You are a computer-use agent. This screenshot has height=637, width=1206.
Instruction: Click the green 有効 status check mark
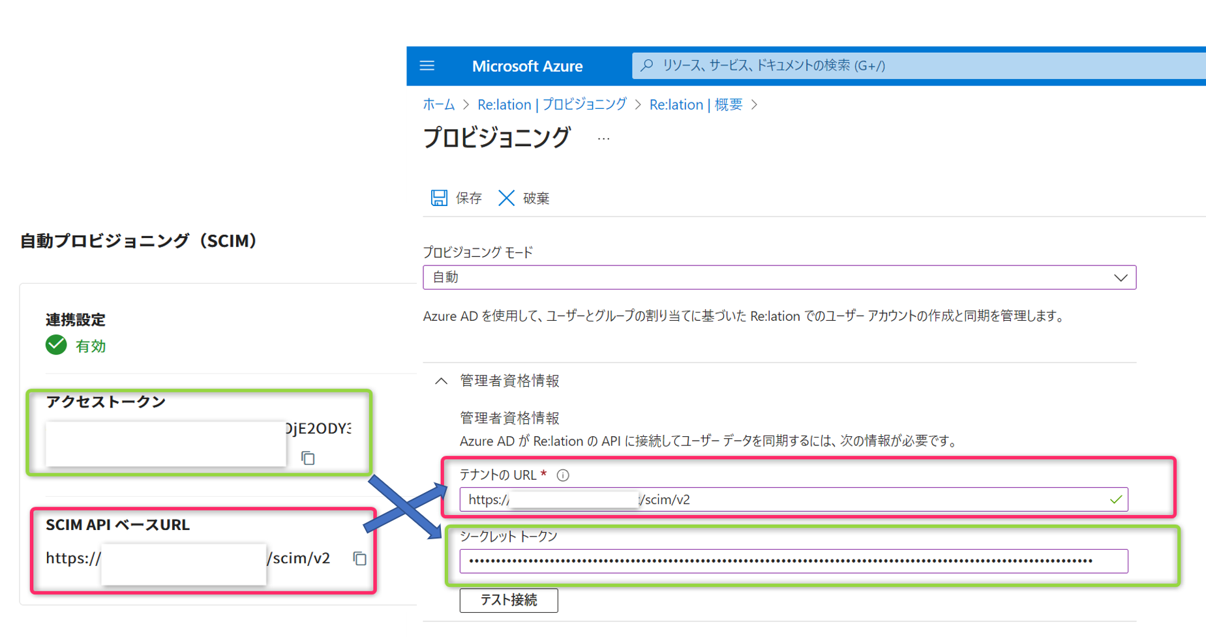pyautogui.click(x=56, y=345)
